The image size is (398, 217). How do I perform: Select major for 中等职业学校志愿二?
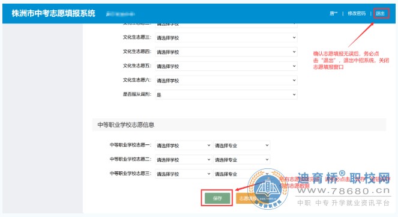click(242, 159)
